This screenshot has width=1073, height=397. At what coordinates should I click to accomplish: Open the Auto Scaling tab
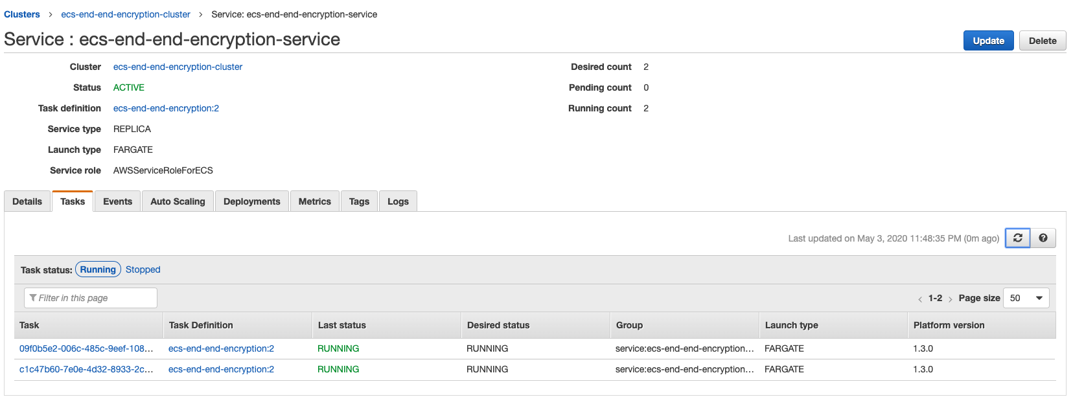click(x=178, y=201)
